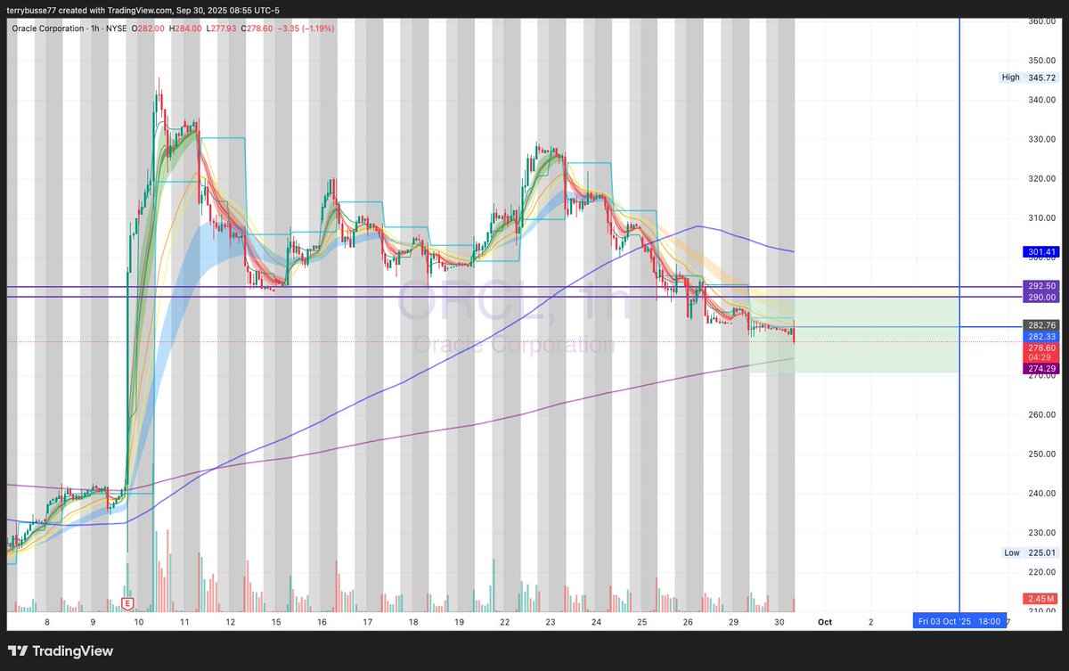The height and width of the screenshot is (671, 1069).
Task: Click date label 10 on time axis
Action: [139, 621]
